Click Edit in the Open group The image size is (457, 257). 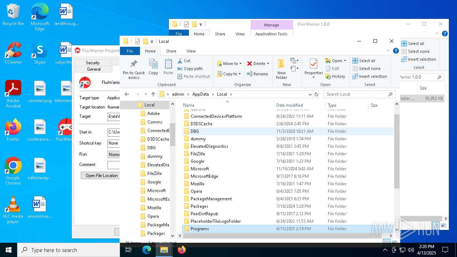pyautogui.click(x=332, y=69)
